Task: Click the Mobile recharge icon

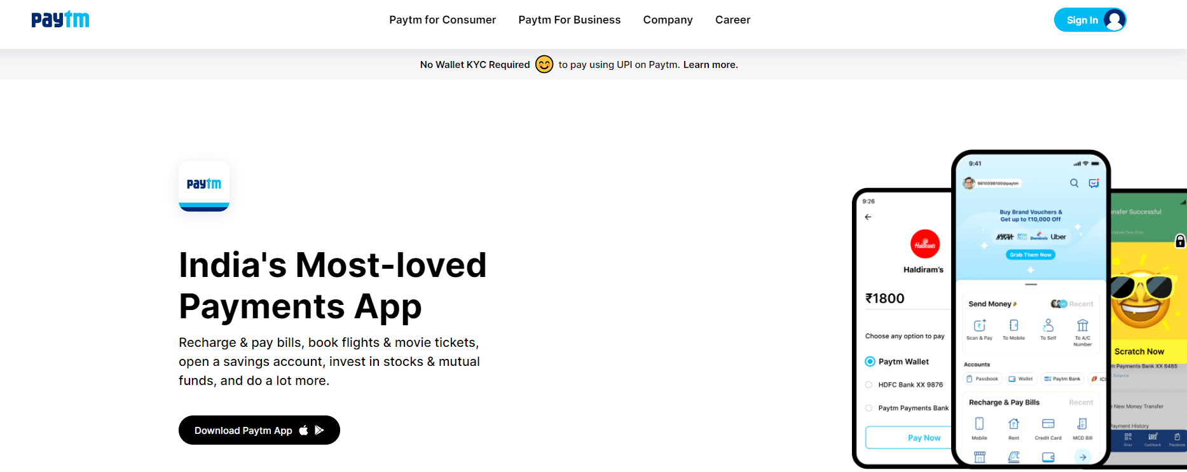Action: pyautogui.click(x=979, y=424)
